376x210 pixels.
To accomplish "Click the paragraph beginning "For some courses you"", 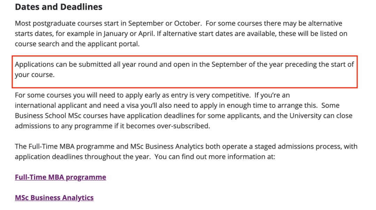I will 184,110.
